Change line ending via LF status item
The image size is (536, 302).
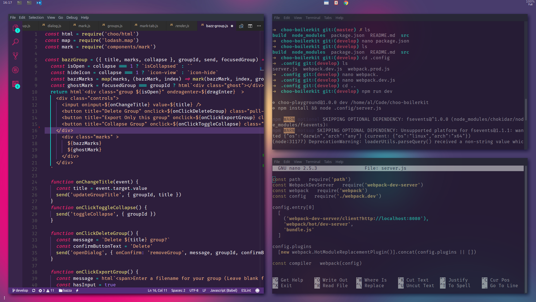point(204,291)
